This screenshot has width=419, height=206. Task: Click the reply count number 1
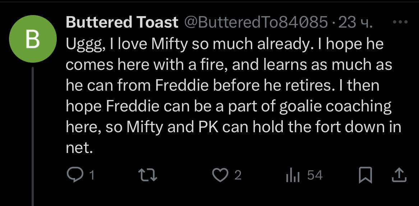pyautogui.click(x=92, y=175)
